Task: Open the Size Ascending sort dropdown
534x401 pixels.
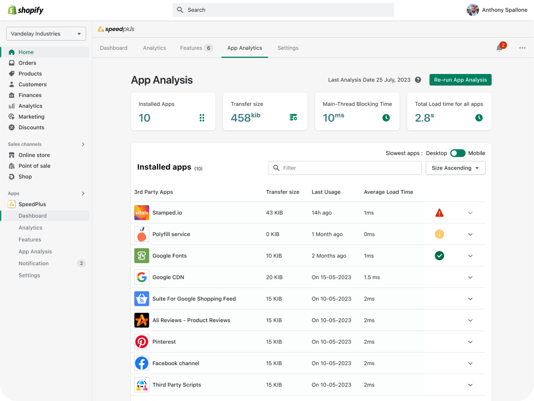Action: point(455,168)
